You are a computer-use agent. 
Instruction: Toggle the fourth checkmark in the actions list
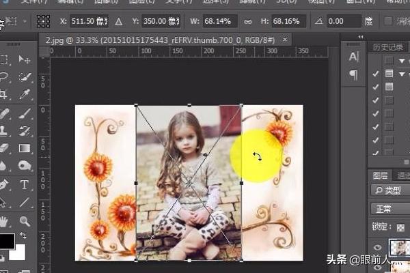click(375, 114)
